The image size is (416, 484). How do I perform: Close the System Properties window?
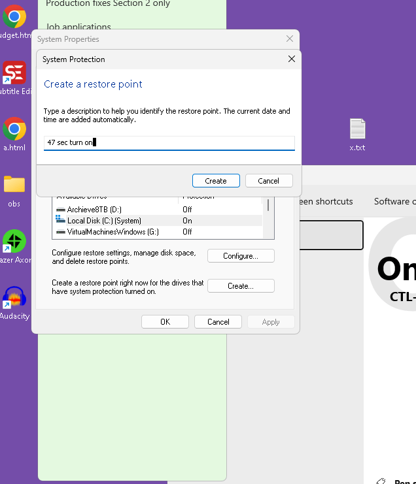tap(290, 39)
